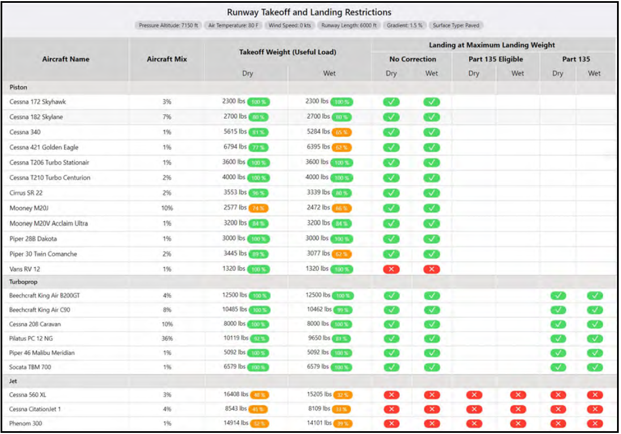
Task: Click the Socata TBM 700 Part 135 wet checkmark
Action: click(594, 367)
